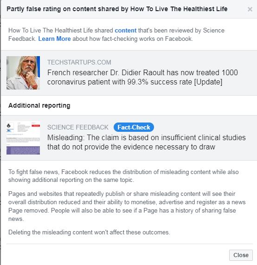This screenshot has height=265, width=257.
Task: Dismiss the dialog with the X icon
Action: [x=250, y=9]
